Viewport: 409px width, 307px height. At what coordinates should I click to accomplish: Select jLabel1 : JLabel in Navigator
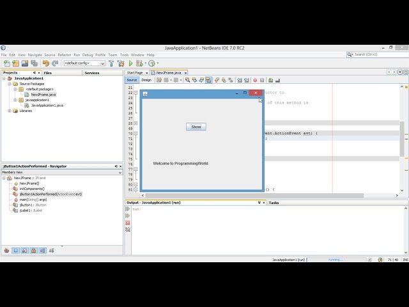click(x=31, y=210)
